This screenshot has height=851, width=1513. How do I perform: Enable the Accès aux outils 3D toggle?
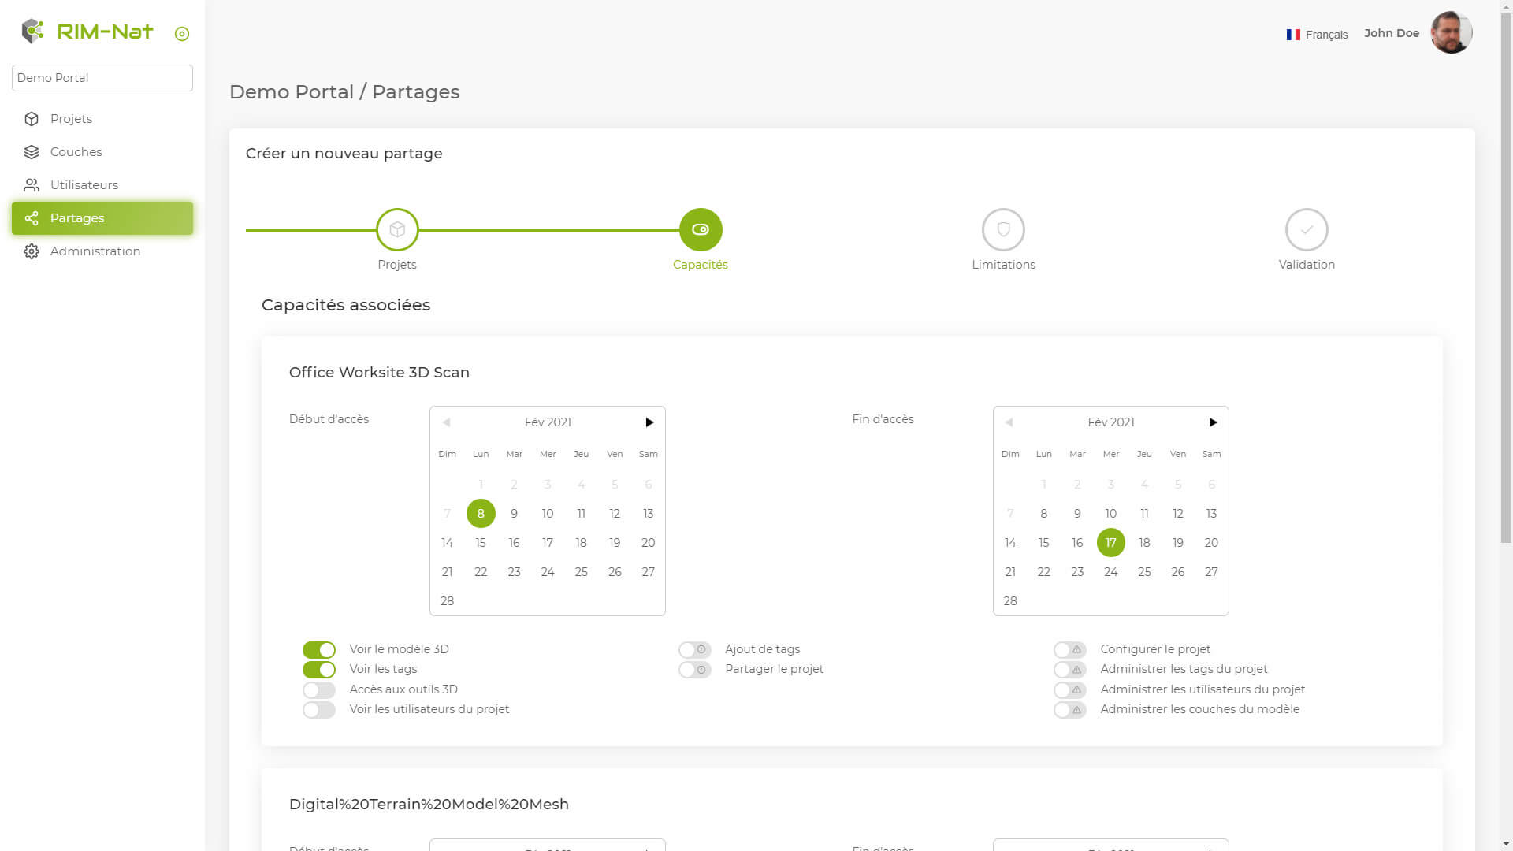click(319, 689)
